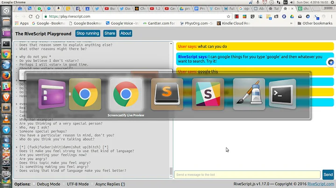Image resolution: width=336 pixels, height=188 pixels.
Task: Open the Kindle Cloud Reader bookmark
Action: [x=234, y=23]
